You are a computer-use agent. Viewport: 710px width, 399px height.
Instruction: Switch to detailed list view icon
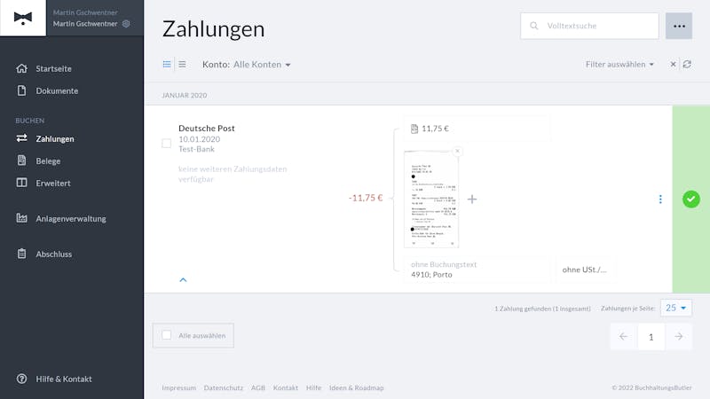(167, 64)
